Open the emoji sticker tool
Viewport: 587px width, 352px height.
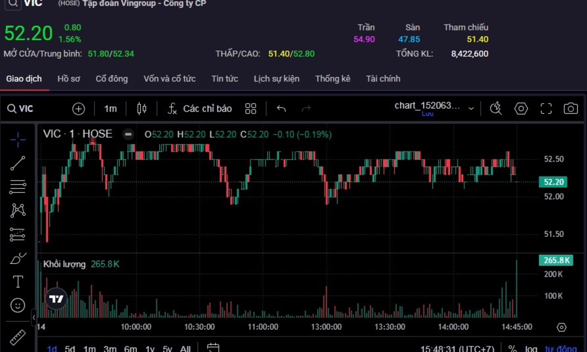pos(18,305)
